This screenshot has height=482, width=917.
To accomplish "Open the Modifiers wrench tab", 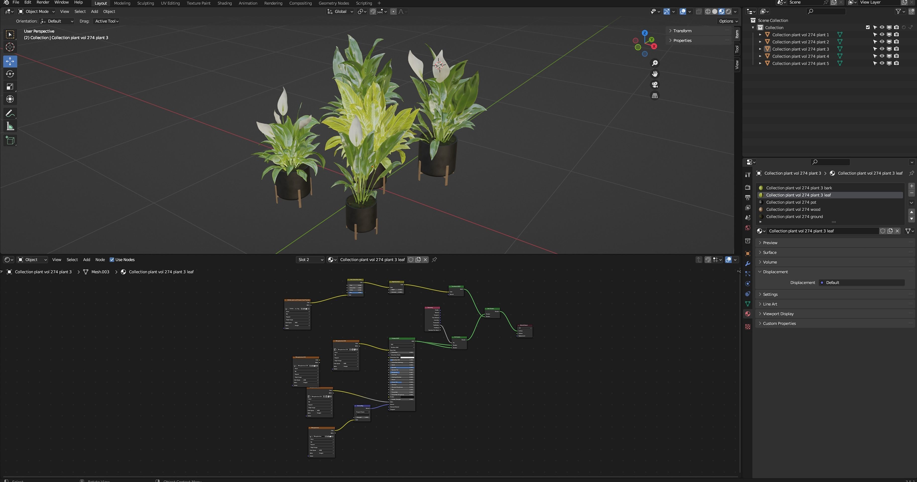I will pos(748,264).
